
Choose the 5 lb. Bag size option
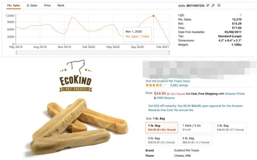coord(195,140)
